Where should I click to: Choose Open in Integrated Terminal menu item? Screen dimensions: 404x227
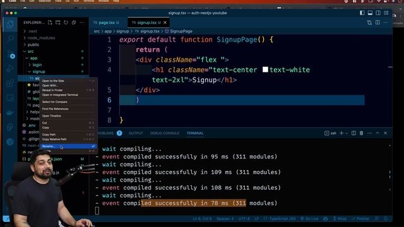[69, 95]
